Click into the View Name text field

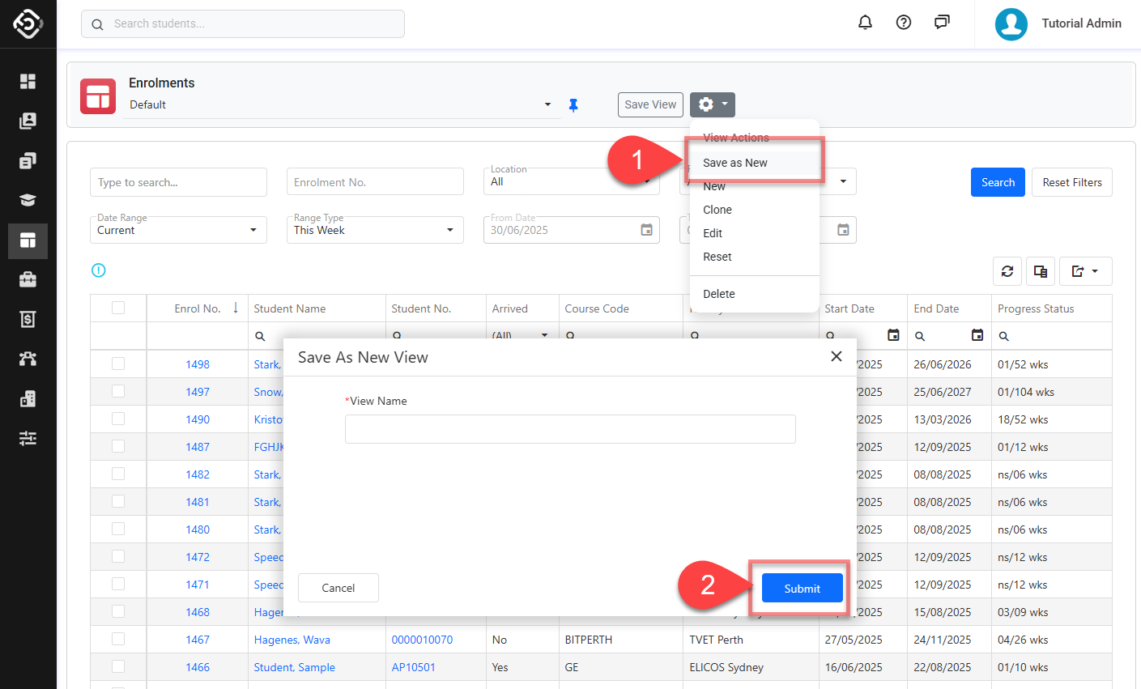570,429
